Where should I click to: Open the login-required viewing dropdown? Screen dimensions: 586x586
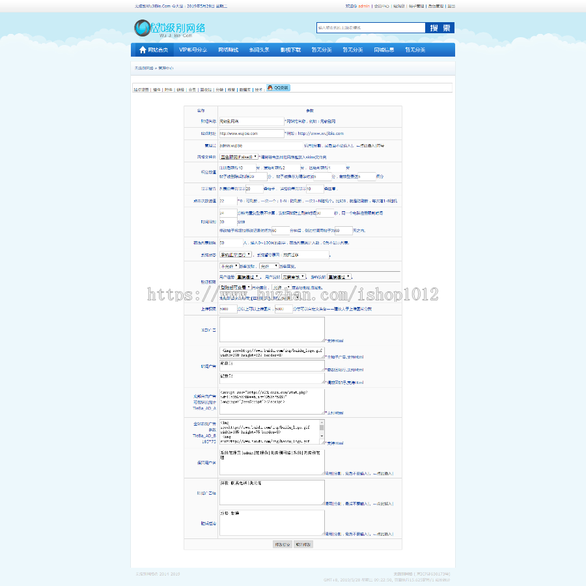point(236,287)
